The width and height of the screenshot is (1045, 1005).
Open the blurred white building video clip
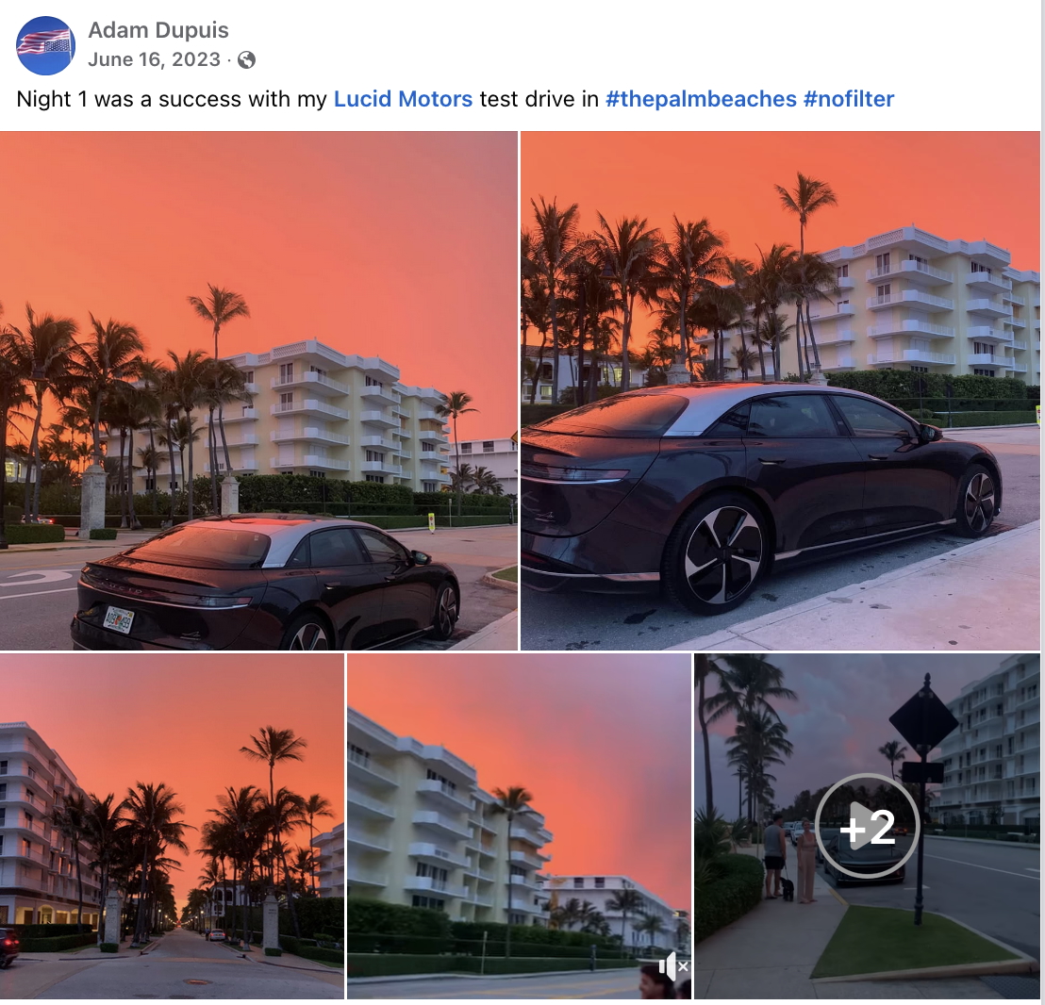(x=519, y=826)
